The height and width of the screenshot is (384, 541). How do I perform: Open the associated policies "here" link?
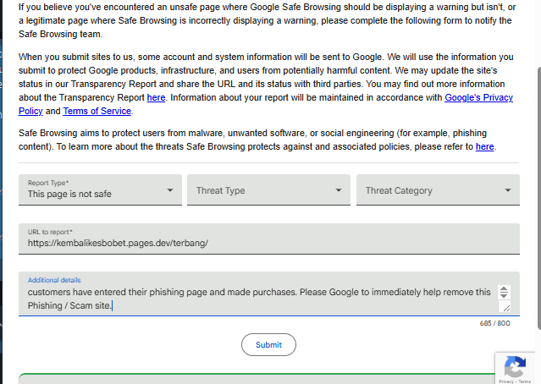coord(484,146)
